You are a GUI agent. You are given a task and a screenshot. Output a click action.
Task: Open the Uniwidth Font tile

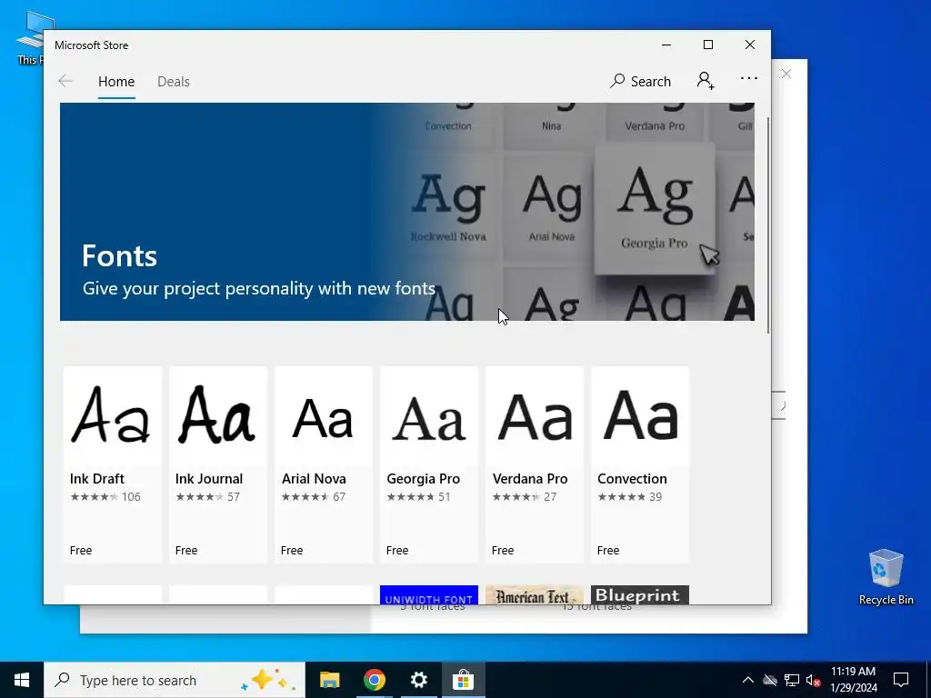coord(429,594)
